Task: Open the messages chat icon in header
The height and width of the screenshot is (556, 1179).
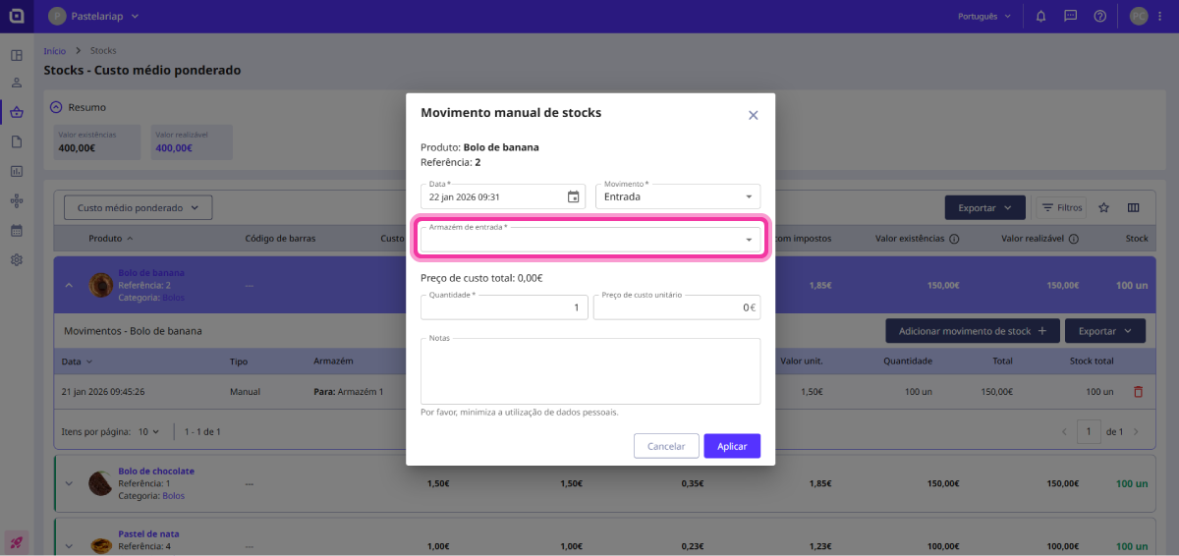Action: click(x=1070, y=17)
